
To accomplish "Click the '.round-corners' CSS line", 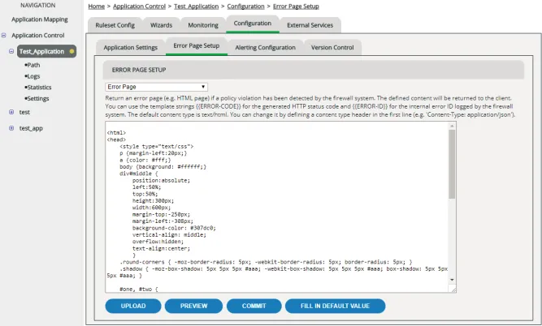I will (266, 262).
